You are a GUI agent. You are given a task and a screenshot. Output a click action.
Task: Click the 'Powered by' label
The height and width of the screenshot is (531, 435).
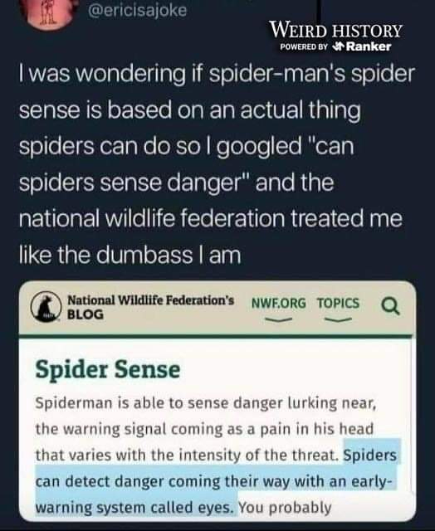[x=304, y=46]
